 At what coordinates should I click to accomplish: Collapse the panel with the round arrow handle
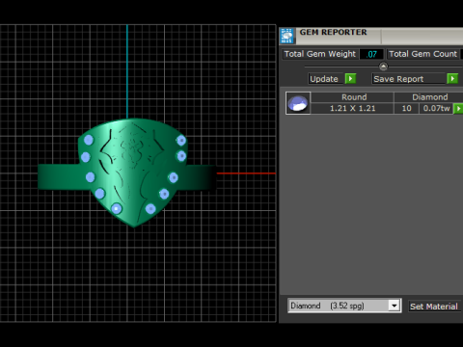(x=383, y=67)
